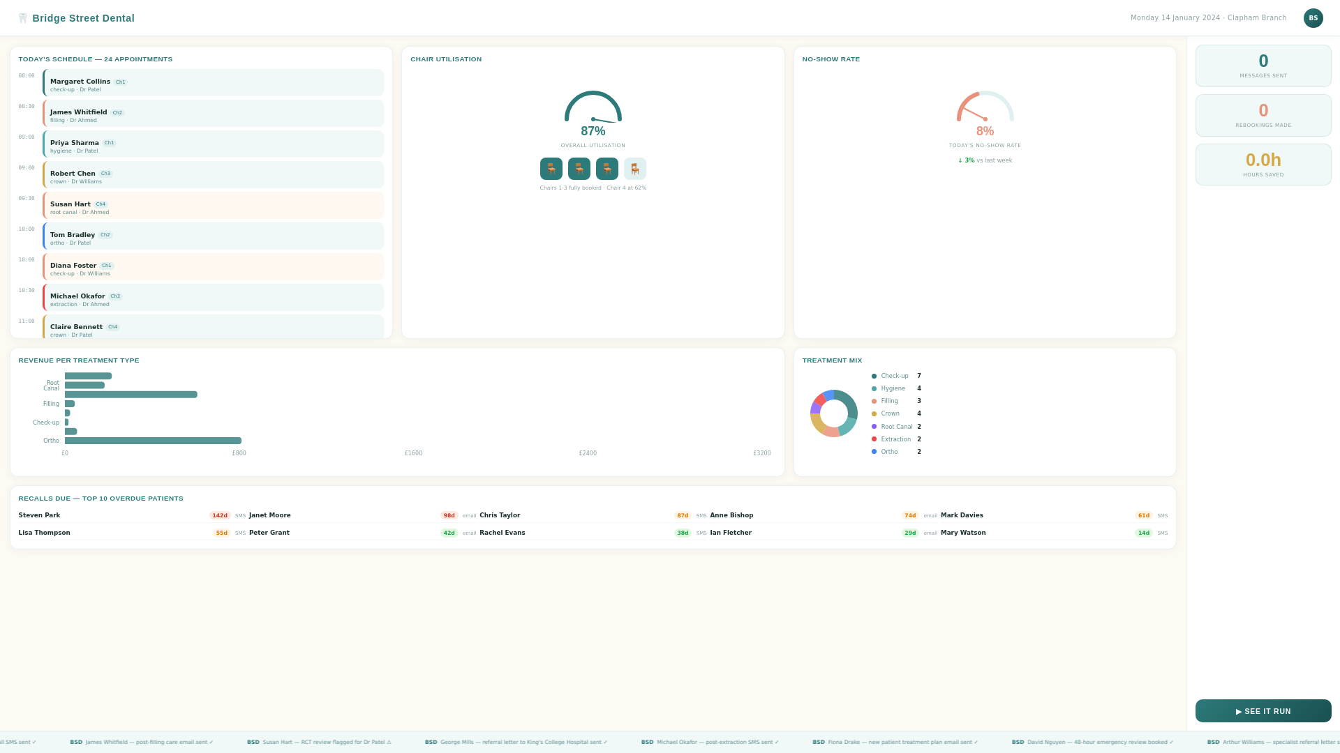This screenshot has width=1340, height=753.
Task: Open Michael Okafor extraction appointment
Action: (213, 298)
